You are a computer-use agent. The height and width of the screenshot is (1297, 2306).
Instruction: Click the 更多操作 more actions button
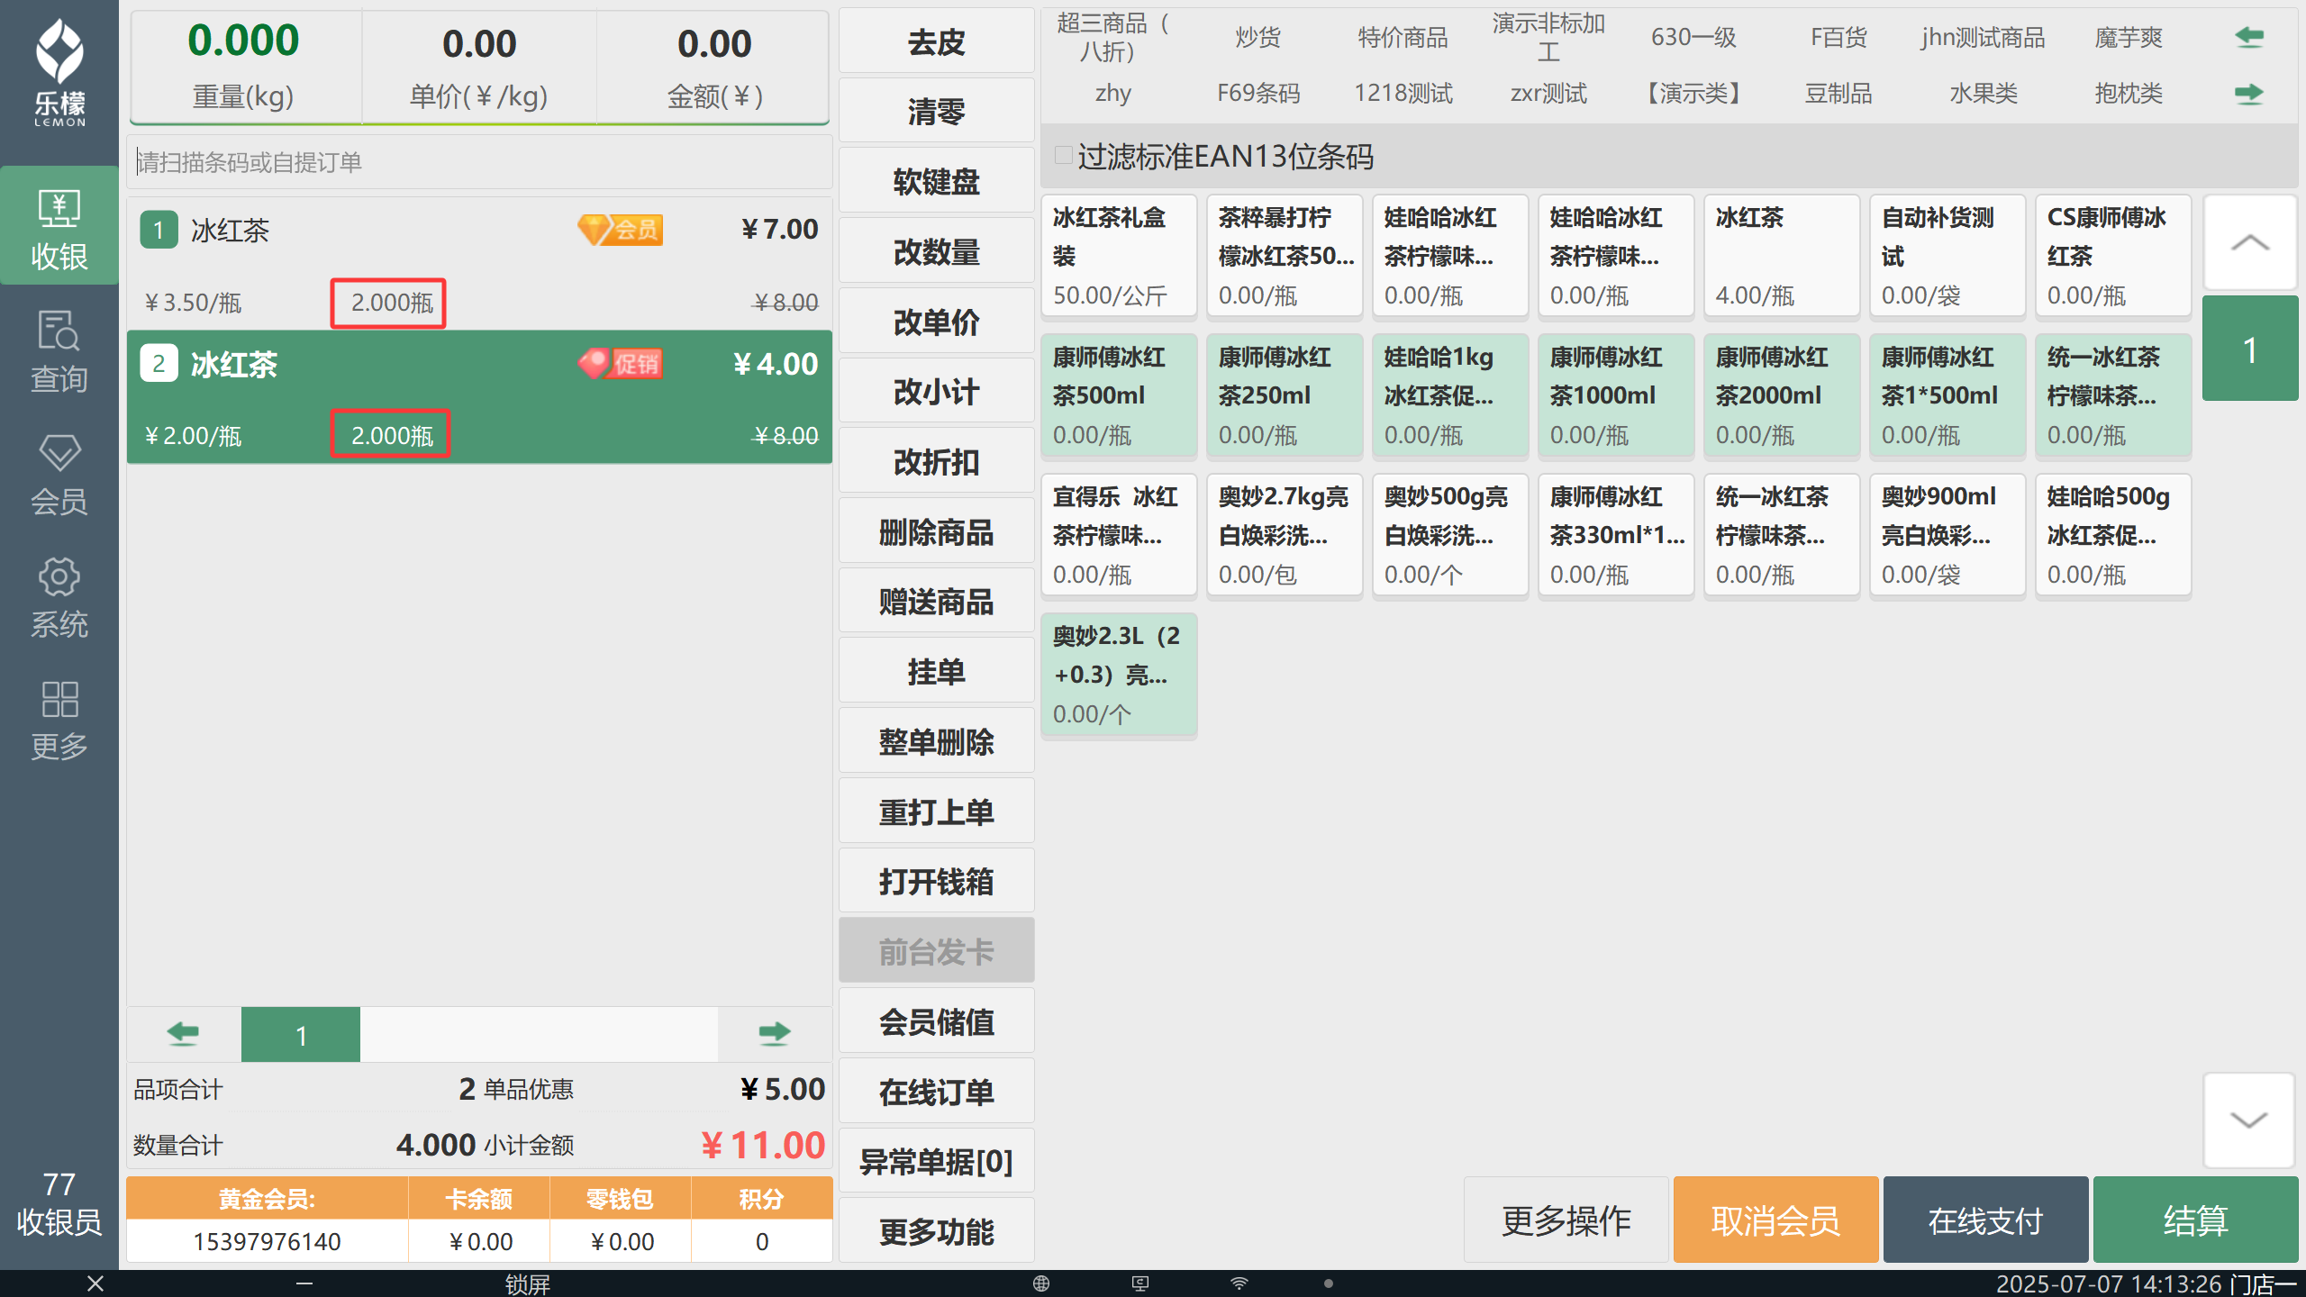coord(1566,1220)
